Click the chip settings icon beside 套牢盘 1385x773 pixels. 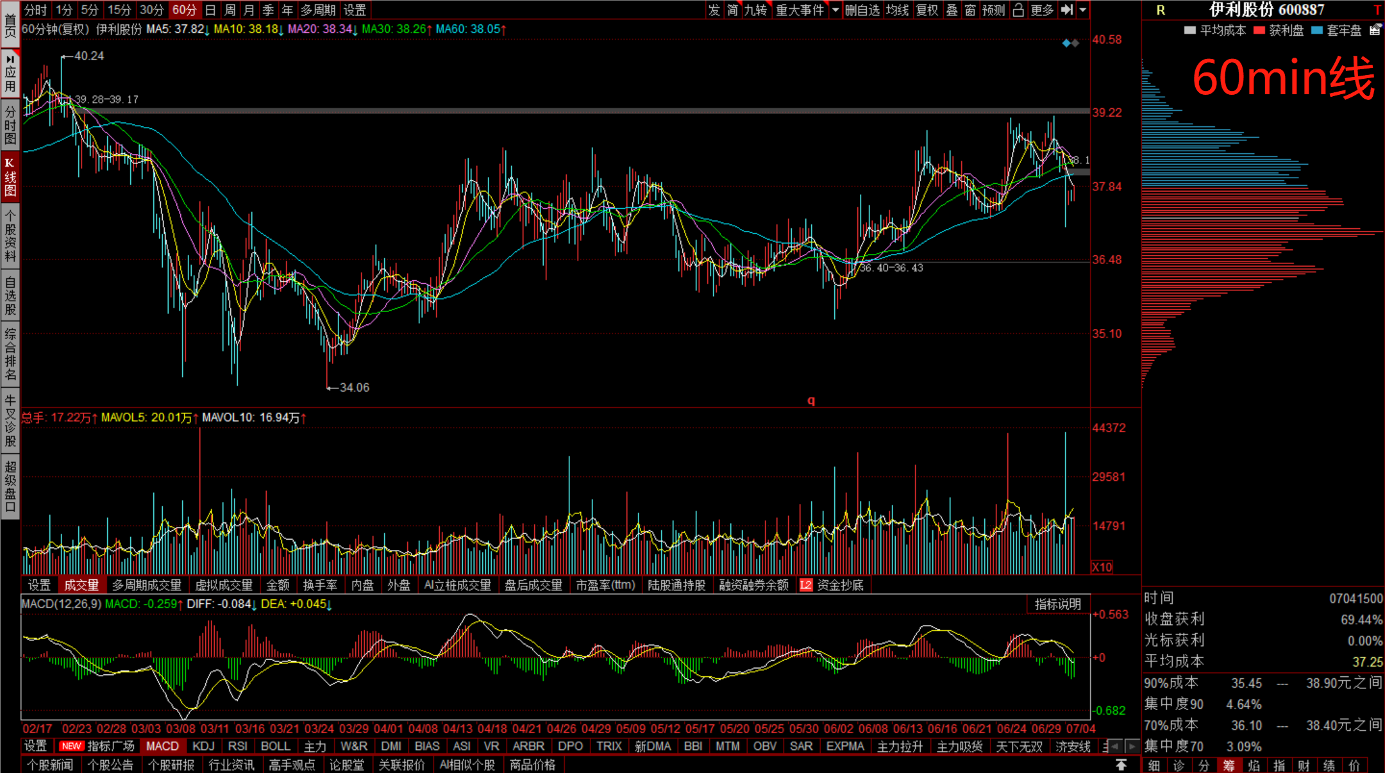[x=1375, y=30]
